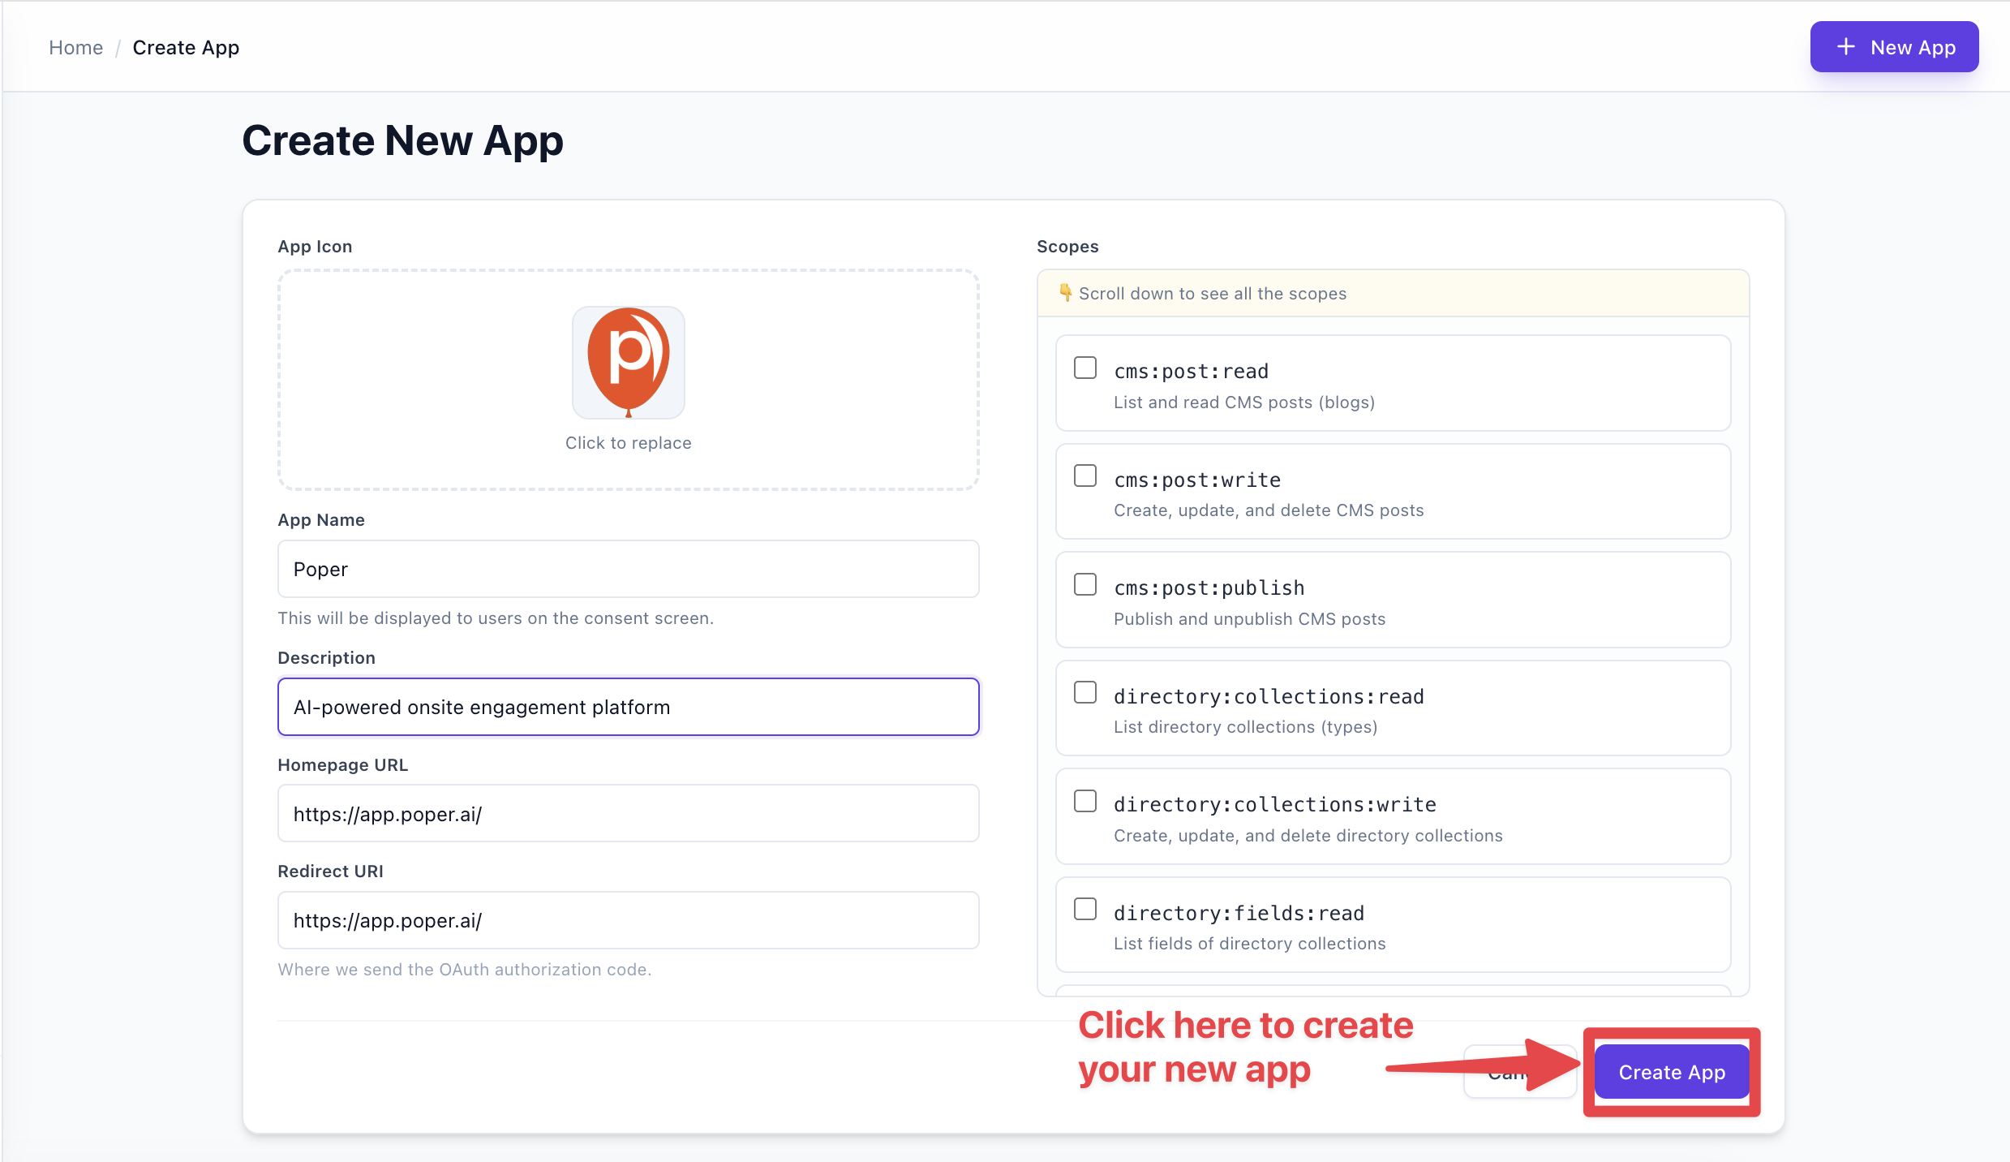The width and height of the screenshot is (2010, 1162).
Task: Click the Homepage URL input field
Action: [629, 813]
